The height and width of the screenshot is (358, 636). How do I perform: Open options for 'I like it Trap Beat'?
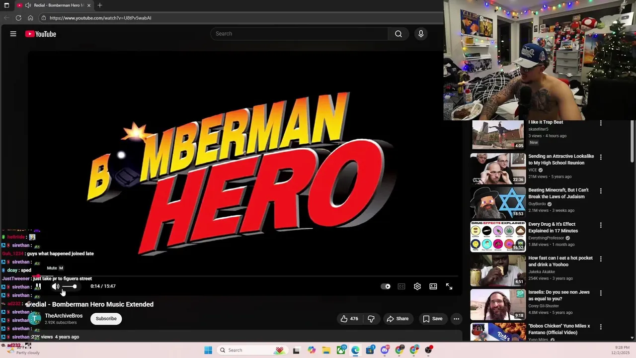[601, 123]
